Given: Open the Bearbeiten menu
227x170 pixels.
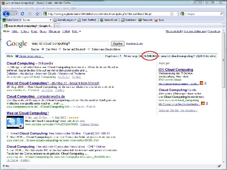Looking at the screenshot, I should [x=17, y=8].
